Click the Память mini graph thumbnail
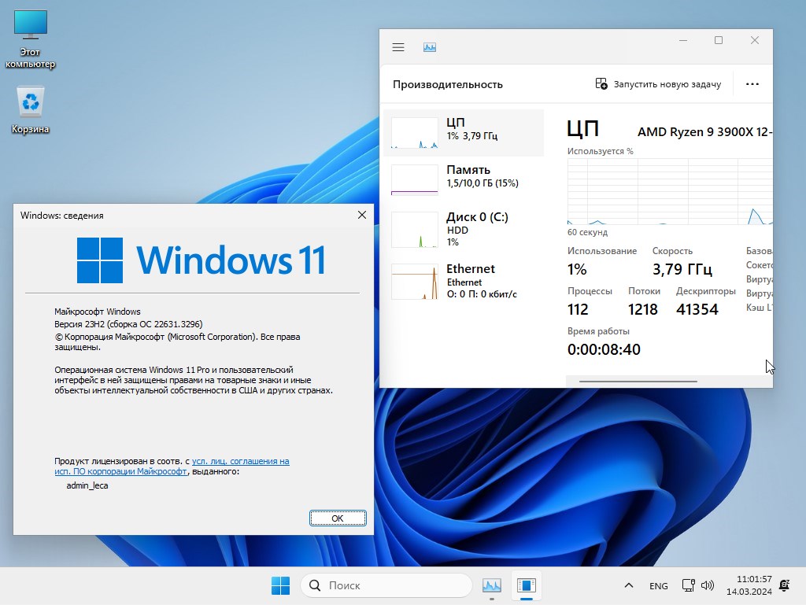The width and height of the screenshot is (806, 605). pyautogui.click(x=414, y=179)
